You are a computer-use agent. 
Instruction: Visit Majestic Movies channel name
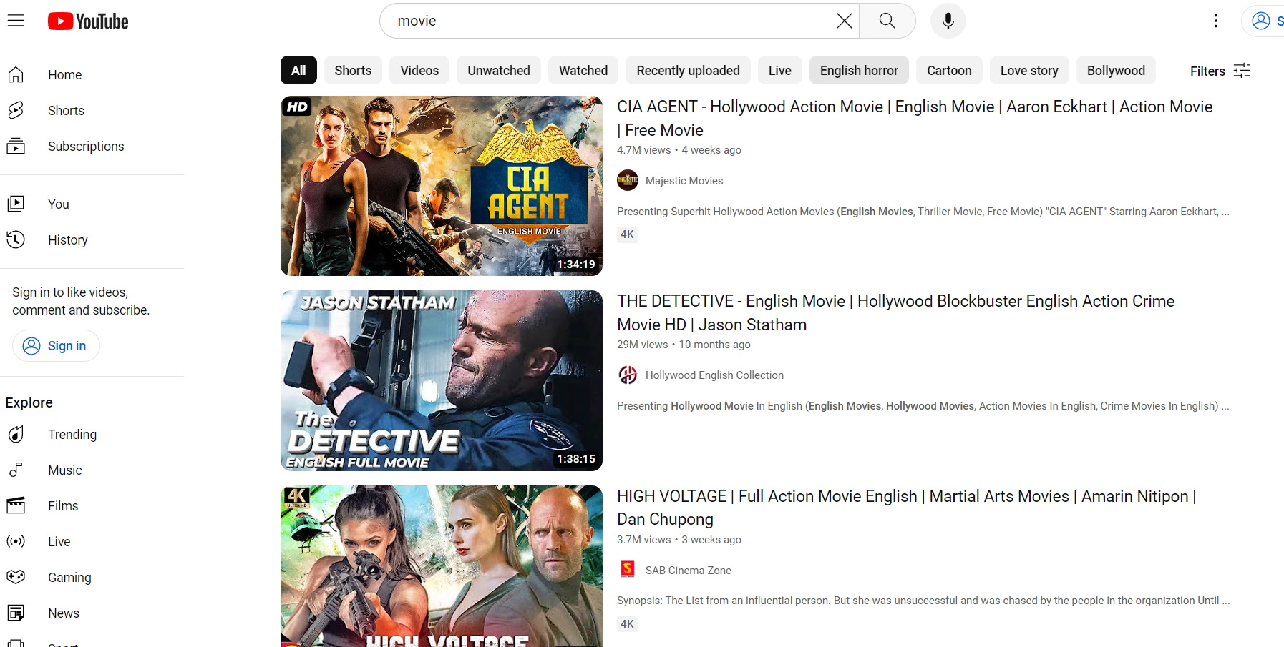click(684, 181)
